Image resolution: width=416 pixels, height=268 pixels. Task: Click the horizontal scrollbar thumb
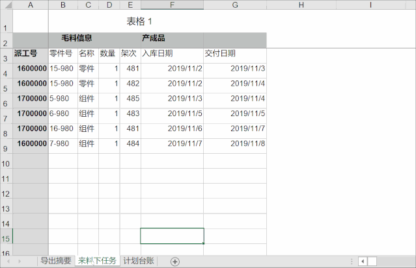tap(372, 262)
